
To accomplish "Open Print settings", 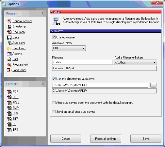I will point(15,59).
